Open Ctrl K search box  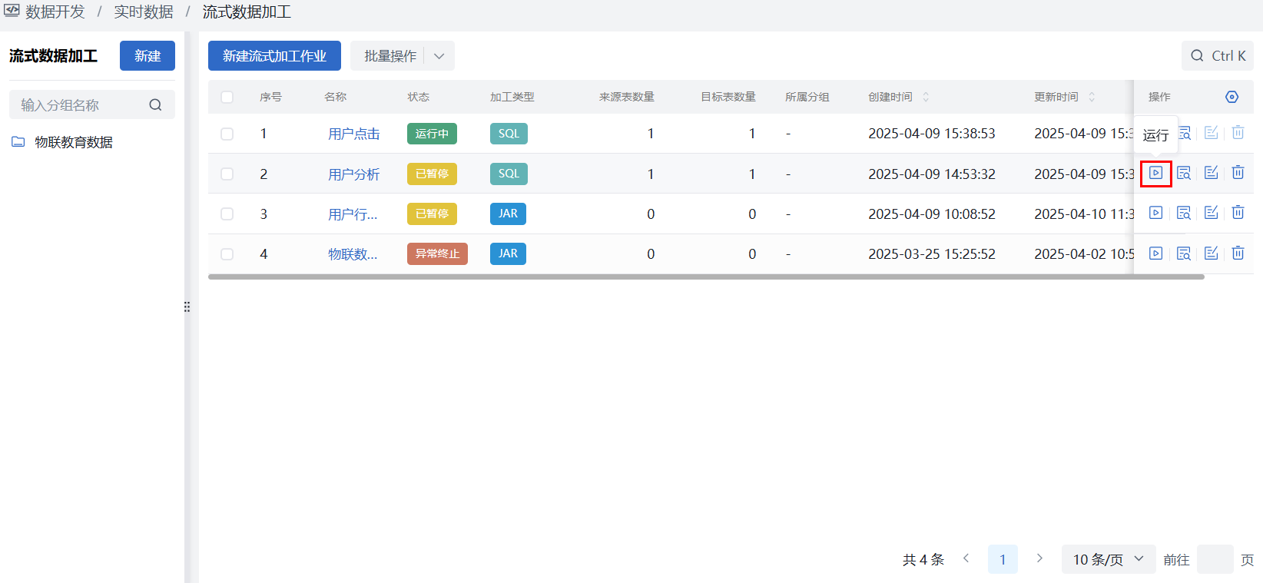click(1218, 56)
